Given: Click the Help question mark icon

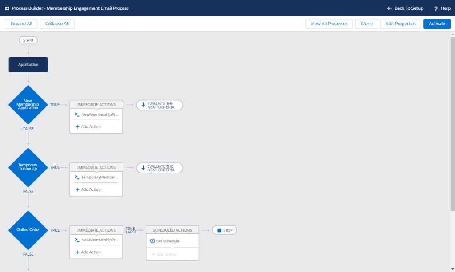Looking at the screenshot, I should coord(436,8).
